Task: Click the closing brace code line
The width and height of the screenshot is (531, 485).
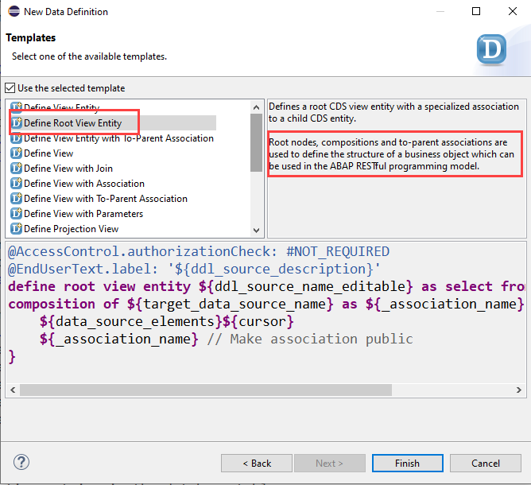Action: coord(12,357)
